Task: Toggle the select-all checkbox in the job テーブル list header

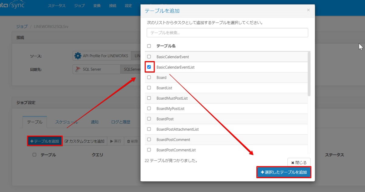Action: click(34, 155)
